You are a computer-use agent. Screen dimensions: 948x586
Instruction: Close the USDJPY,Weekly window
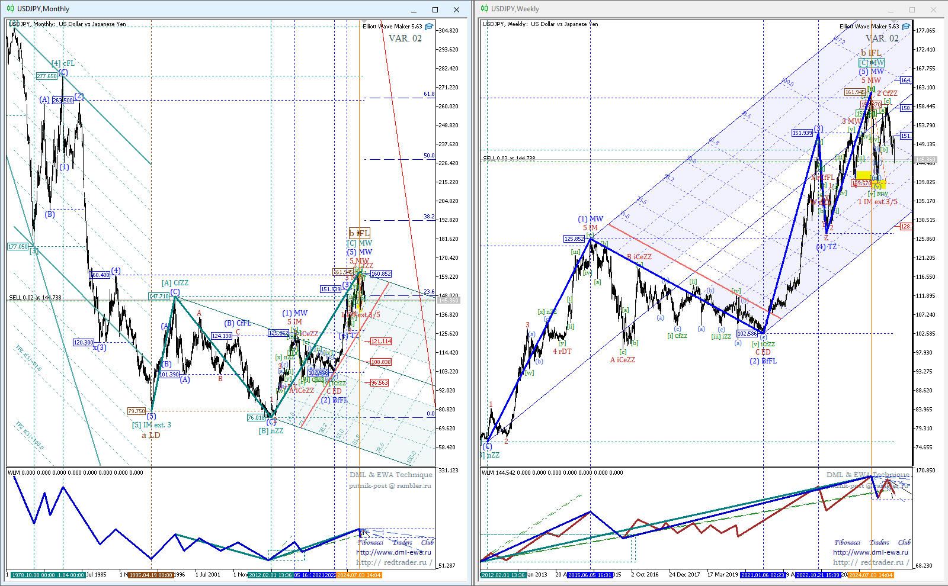pyautogui.click(x=933, y=9)
